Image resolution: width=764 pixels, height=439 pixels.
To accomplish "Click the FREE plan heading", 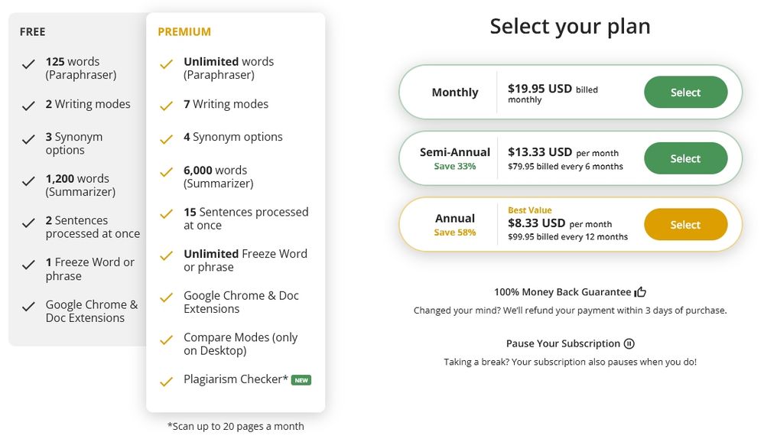I will (x=33, y=31).
